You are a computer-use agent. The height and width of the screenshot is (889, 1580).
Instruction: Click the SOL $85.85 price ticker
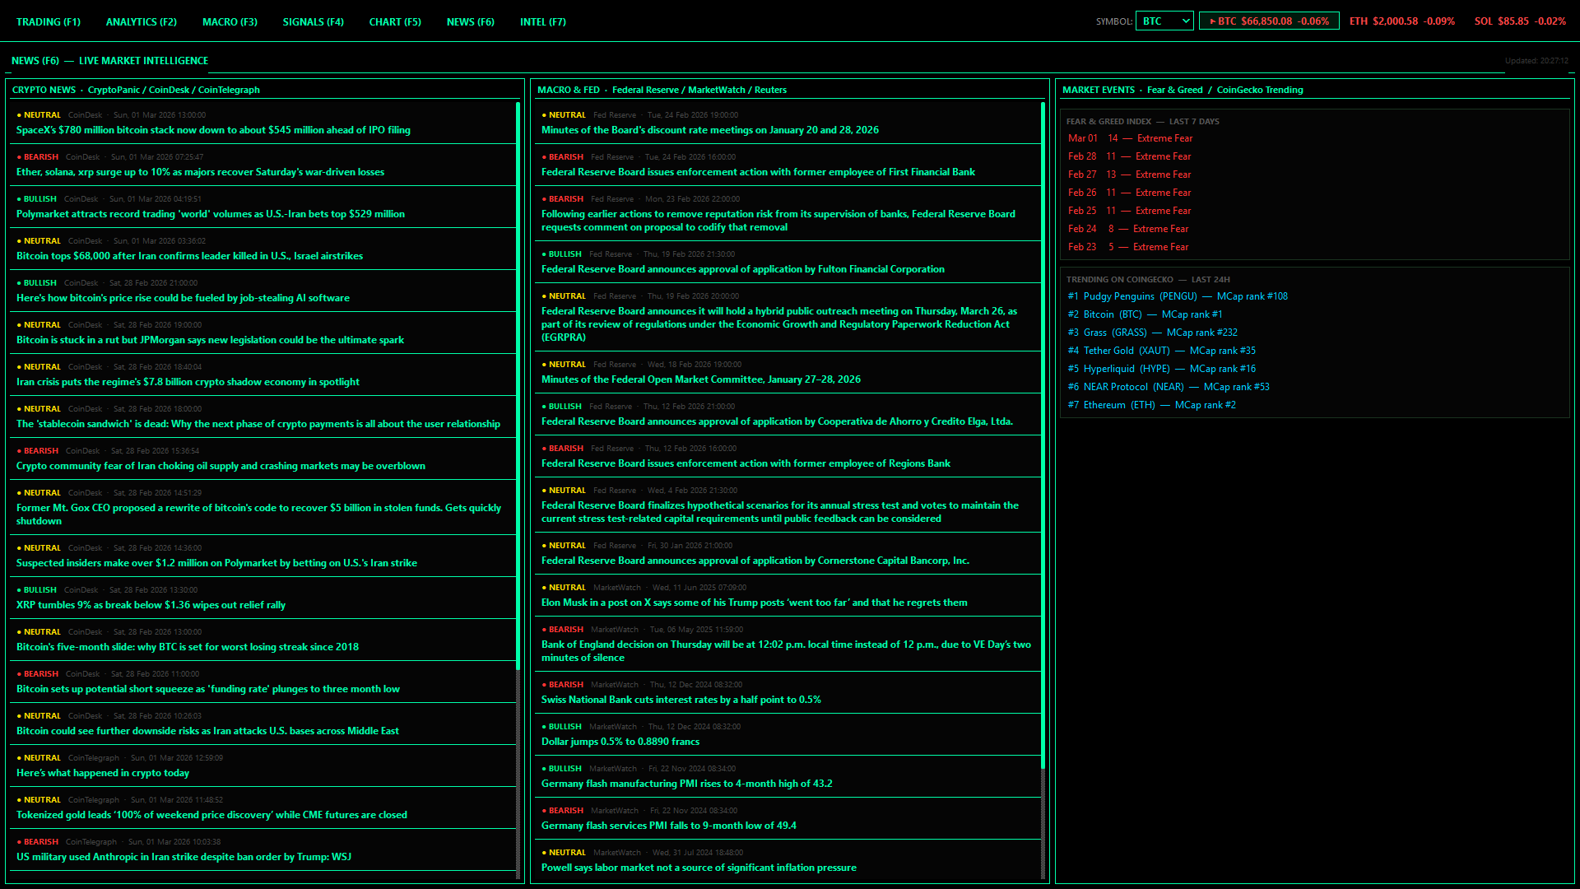(x=1519, y=21)
